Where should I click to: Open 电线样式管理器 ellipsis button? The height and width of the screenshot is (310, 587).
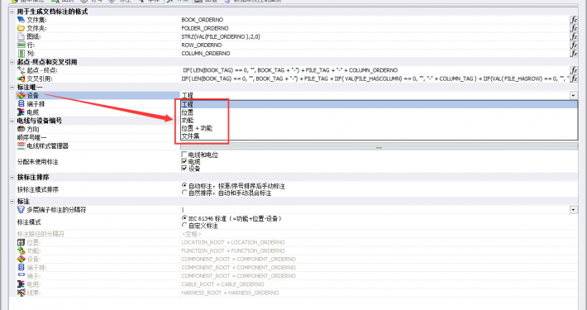379,146
